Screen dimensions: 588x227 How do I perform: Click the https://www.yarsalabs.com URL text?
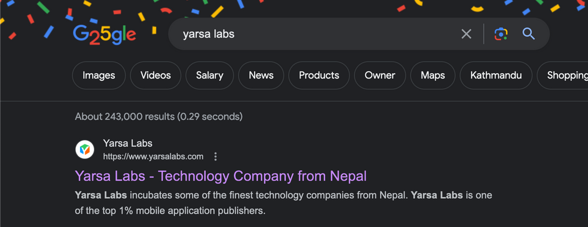click(153, 157)
